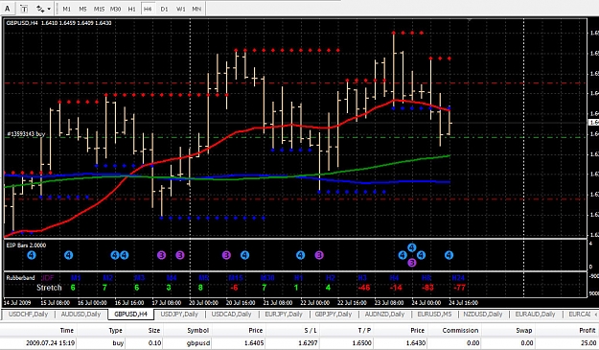
Task: Click the order label #13593143 buy
Action: [x=26, y=134]
